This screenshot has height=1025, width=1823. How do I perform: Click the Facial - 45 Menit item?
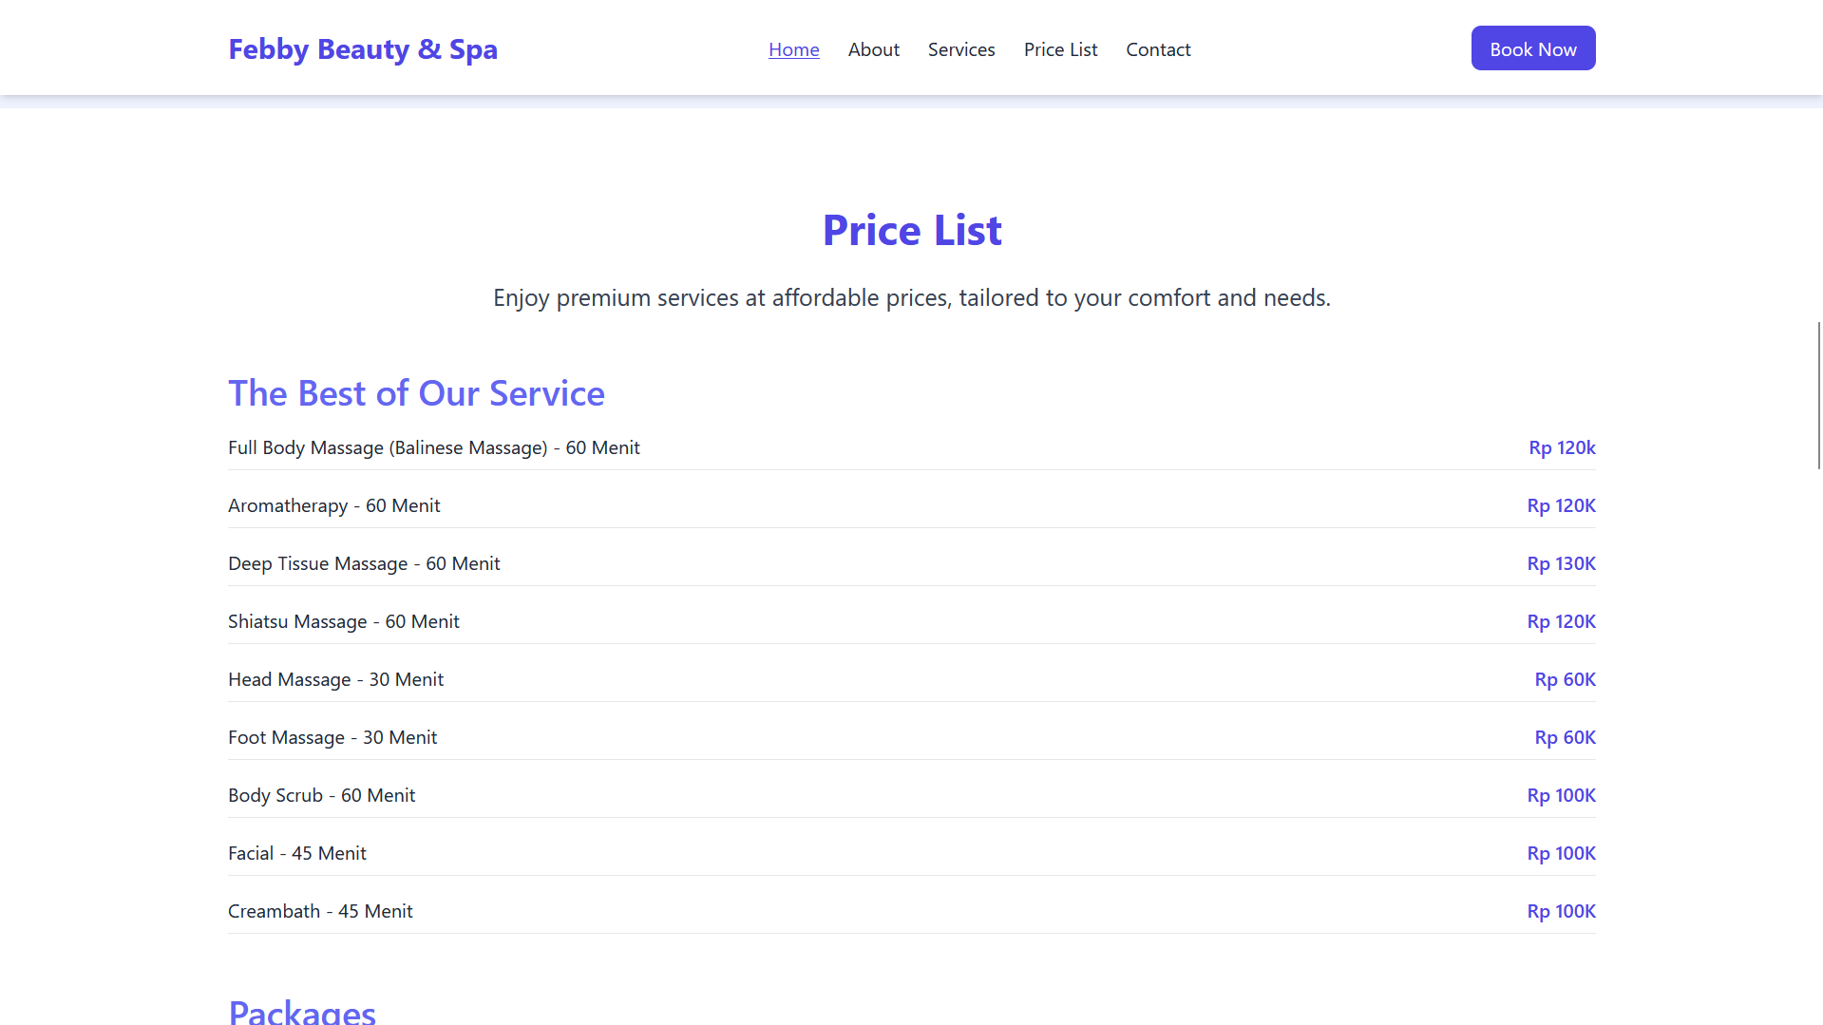coord(296,853)
